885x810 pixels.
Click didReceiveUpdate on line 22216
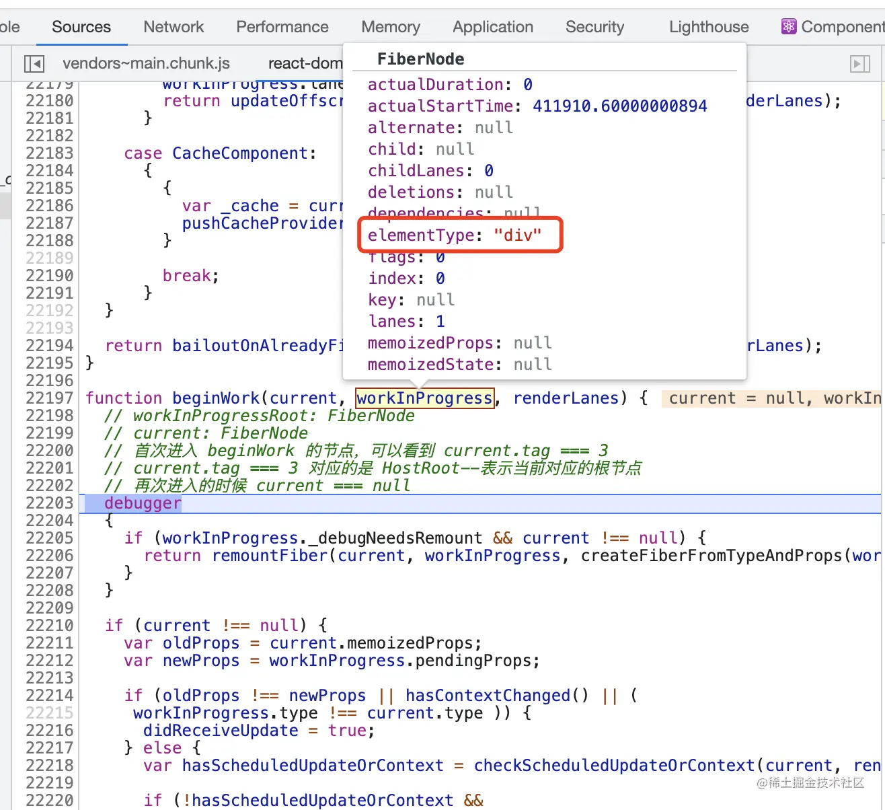point(220,731)
